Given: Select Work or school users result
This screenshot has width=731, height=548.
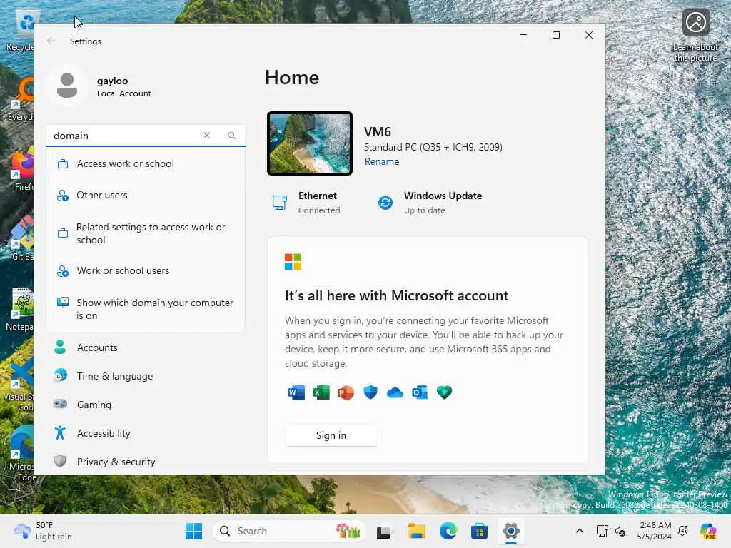Looking at the screenshot, I should pyautogui.click(x=146, y=270).
